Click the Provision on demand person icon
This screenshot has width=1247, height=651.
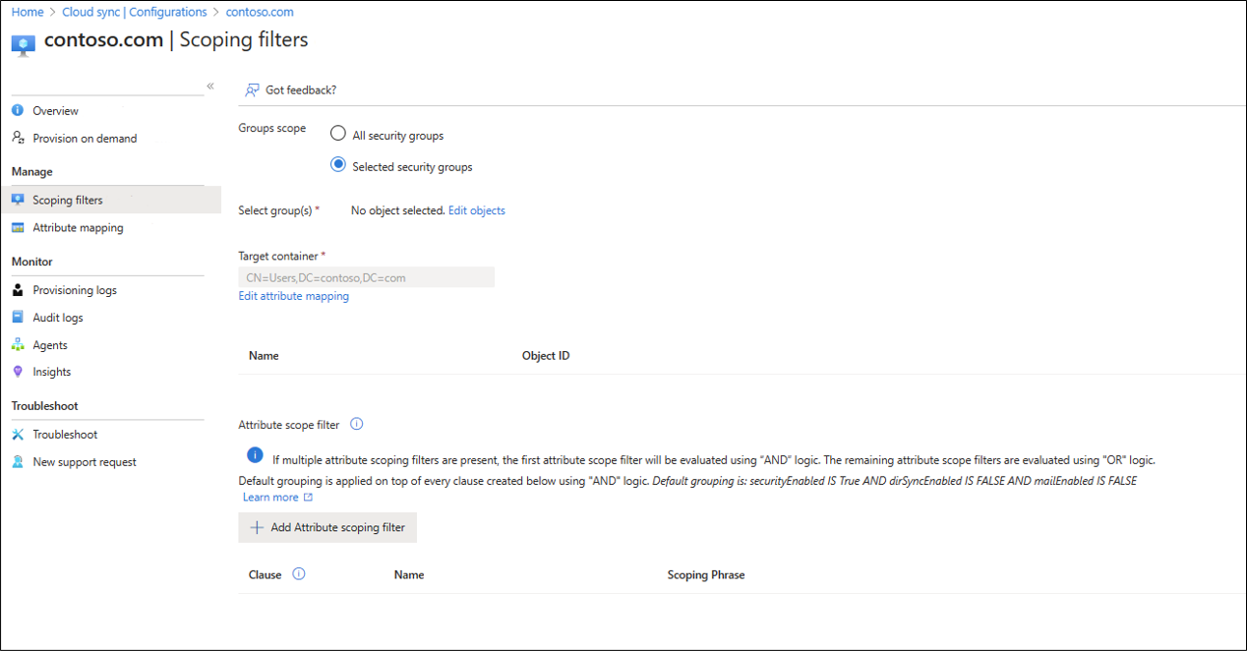click(18, 138)
